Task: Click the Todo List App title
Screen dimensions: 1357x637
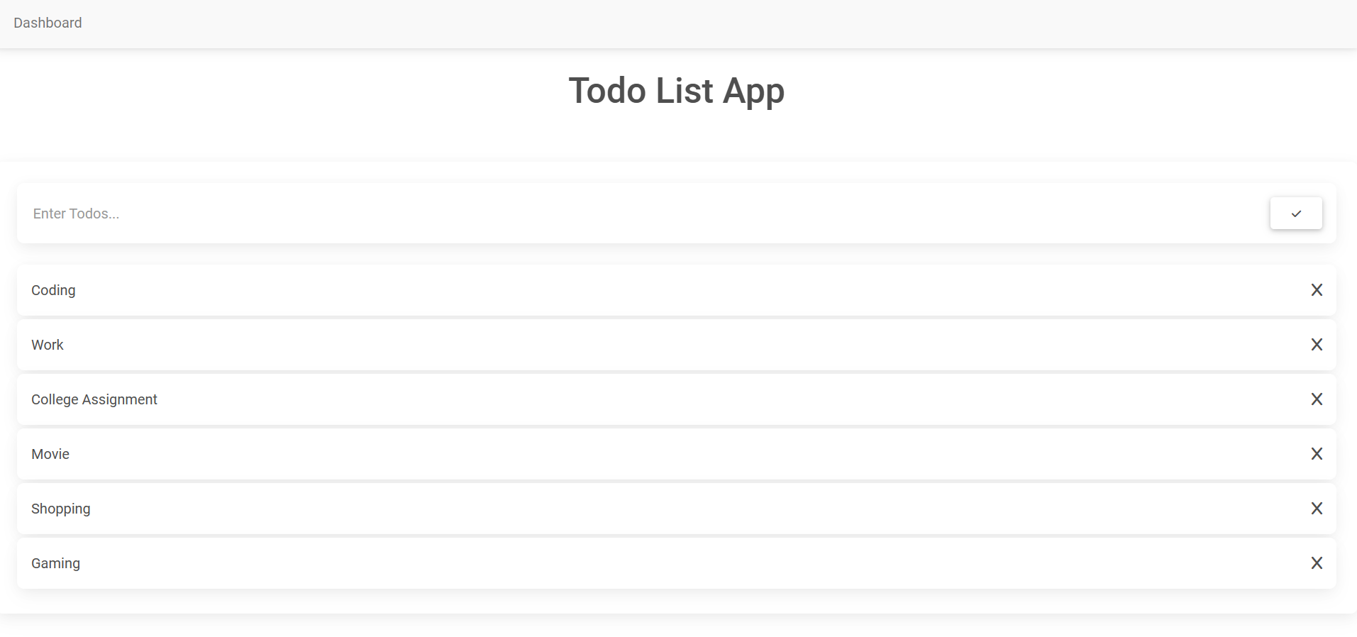Action: (x=676, y=91)
